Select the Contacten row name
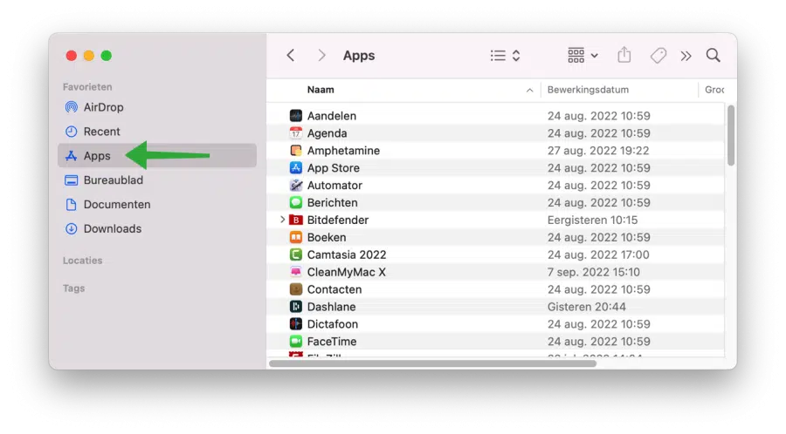786x434 pixels. (334, 289)
